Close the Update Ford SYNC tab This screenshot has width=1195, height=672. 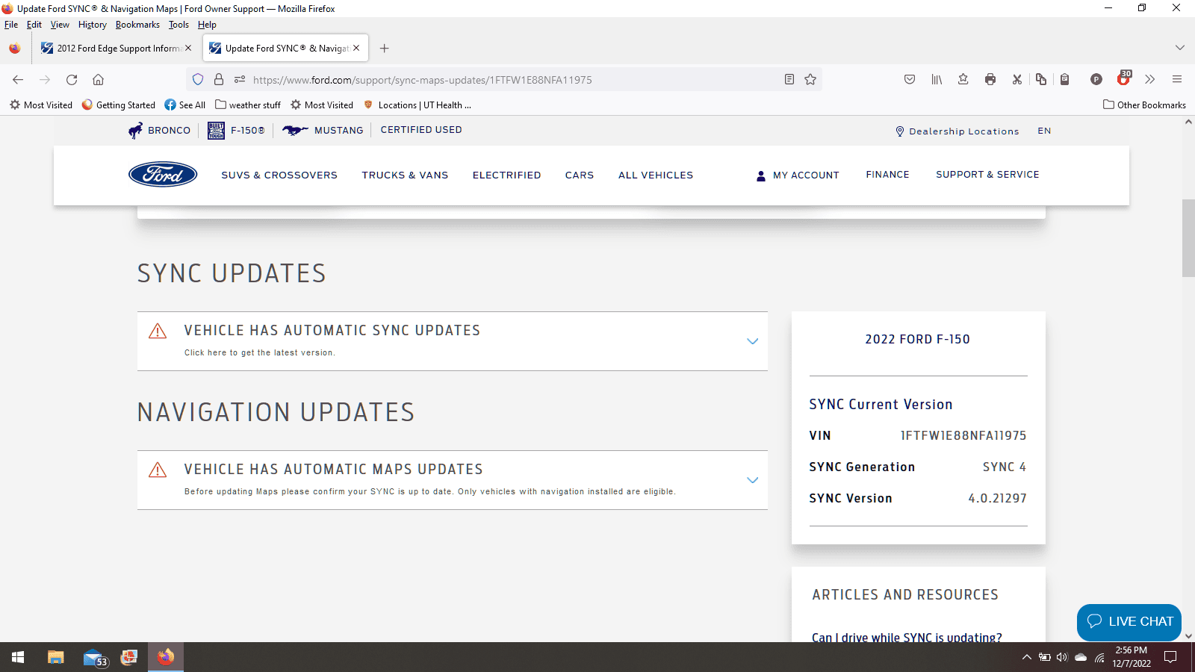(356, 48)
